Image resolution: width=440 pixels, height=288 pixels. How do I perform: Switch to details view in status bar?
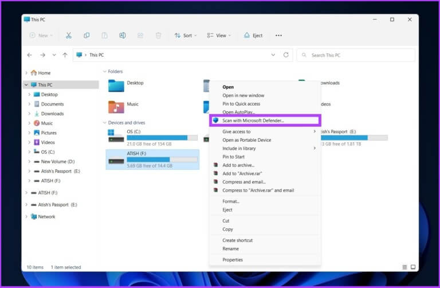(404, 267)
